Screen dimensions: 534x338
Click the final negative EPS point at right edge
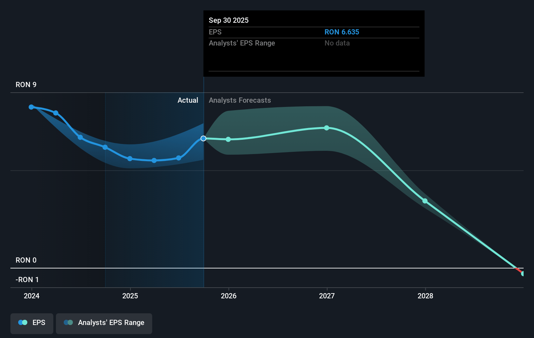pyautogui.click(x=523, y=274)
